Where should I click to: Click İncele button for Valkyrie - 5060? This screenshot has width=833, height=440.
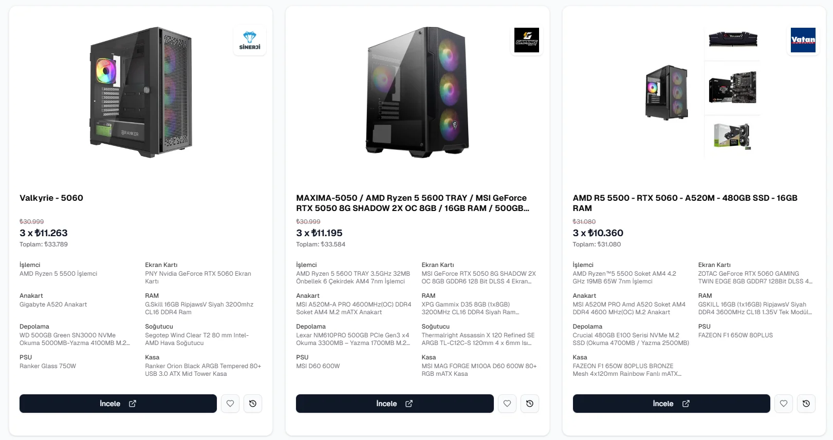click(x=118, y=404)
